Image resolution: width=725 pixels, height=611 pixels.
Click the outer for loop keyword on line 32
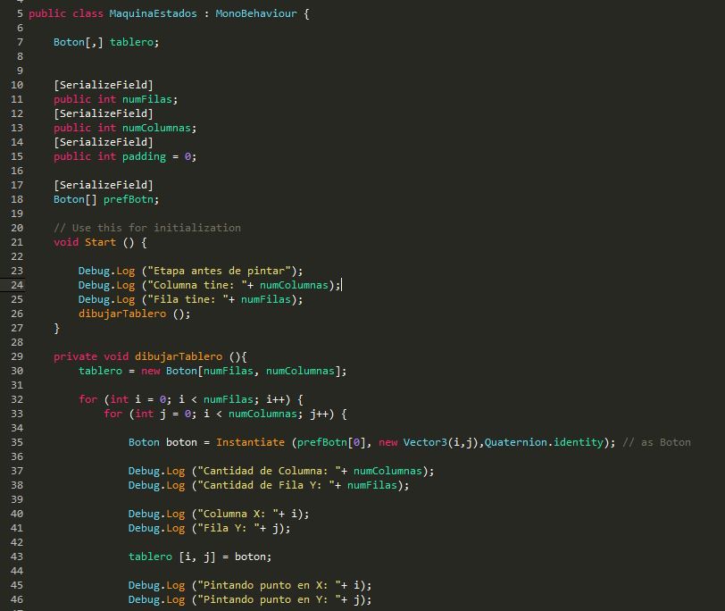pyautogui.click(x=87, y=399)
